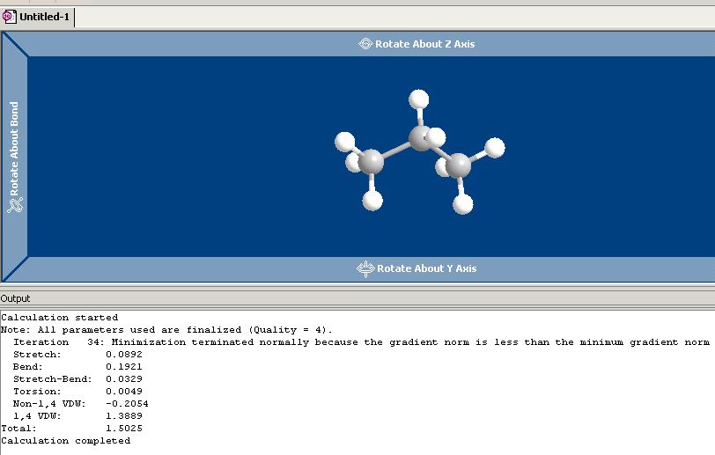Select the rightmost carbon atom
Screen dimensions: 715x455
click(x=458, y=165)
